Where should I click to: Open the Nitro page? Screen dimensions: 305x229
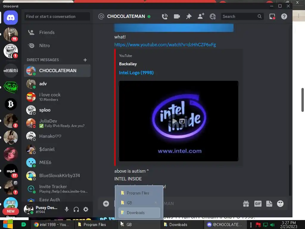coord(57,46)
